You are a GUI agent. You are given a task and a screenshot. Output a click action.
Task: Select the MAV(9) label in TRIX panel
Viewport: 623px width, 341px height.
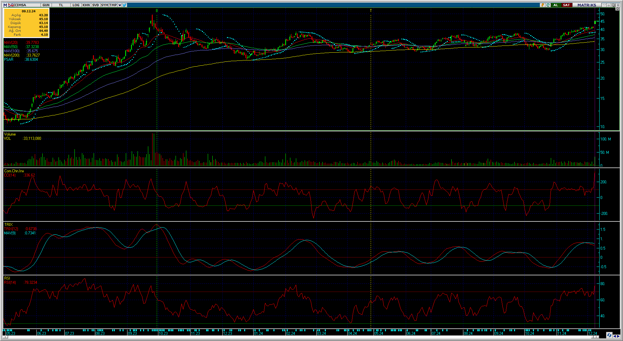click(x=10, y=233)
